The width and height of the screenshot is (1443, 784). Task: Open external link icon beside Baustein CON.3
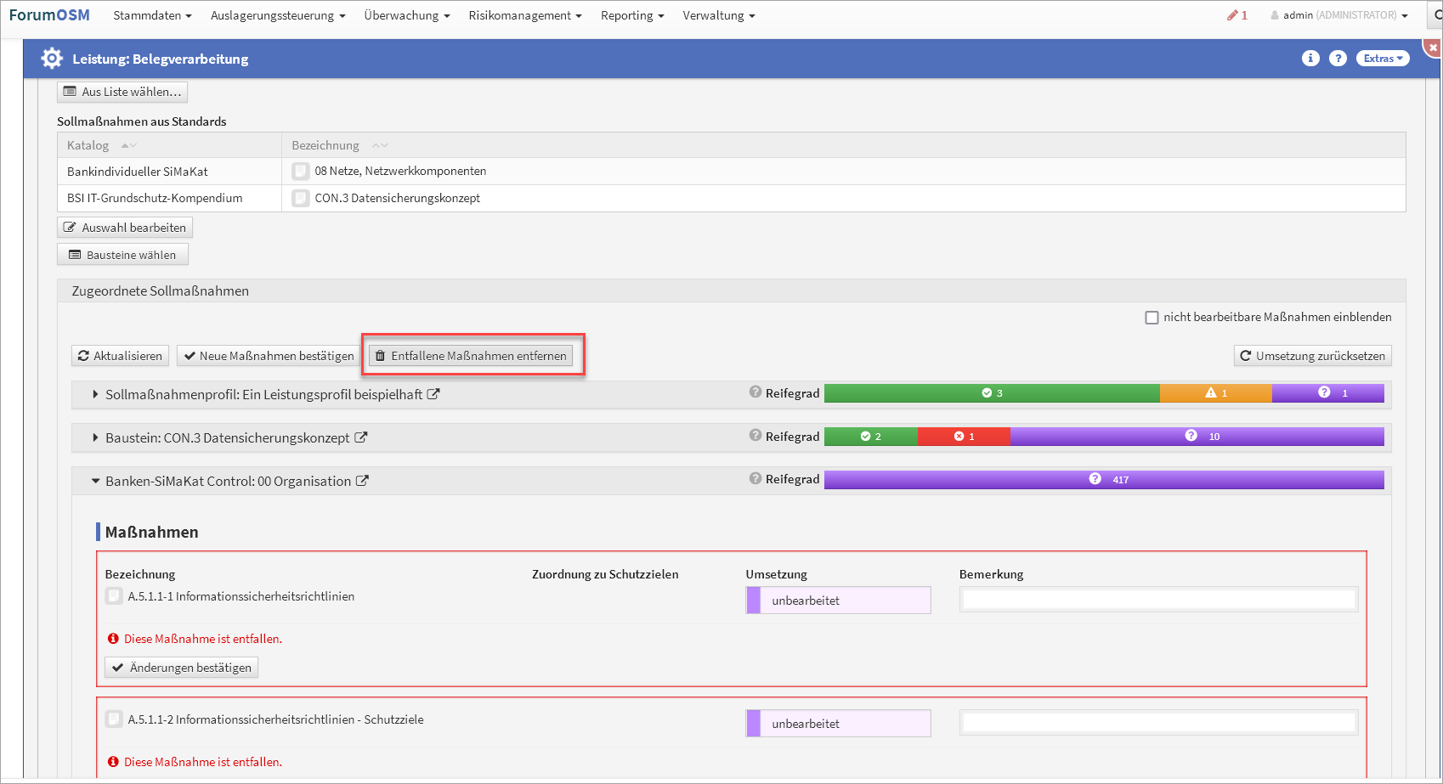tap(361, 437)
